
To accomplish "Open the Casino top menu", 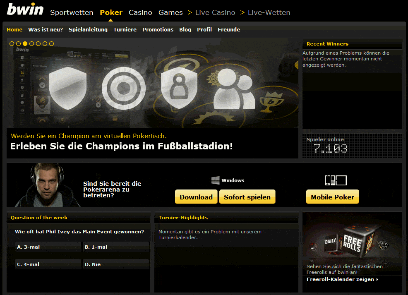I will [x=140, y=12].
